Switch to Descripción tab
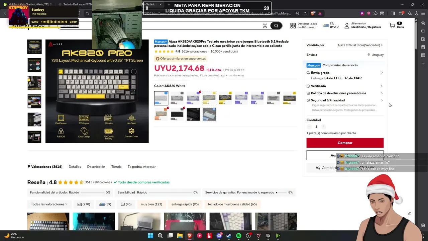This screenshot has height=241, width=428. pyautogui.click(x=96, y=167)
